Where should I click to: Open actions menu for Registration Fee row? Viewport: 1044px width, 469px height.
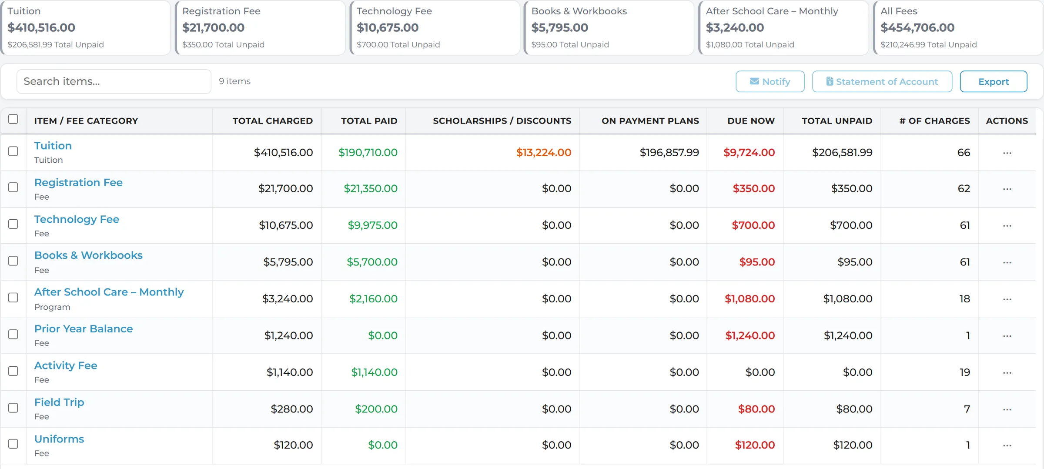(1007, 189)
